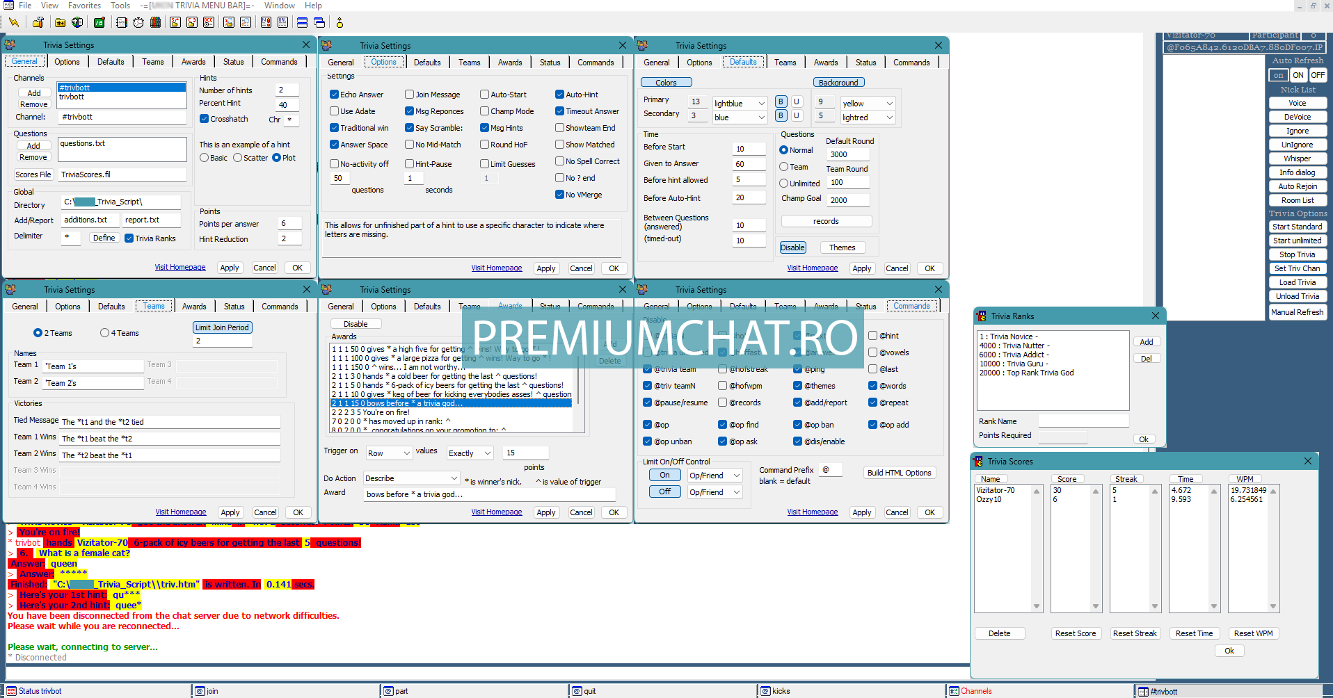Expand the Describe action dropdown
Image resolution: width=1333 pixels, height=698 pixels.
pyautogui.click(x=454, y=478)
